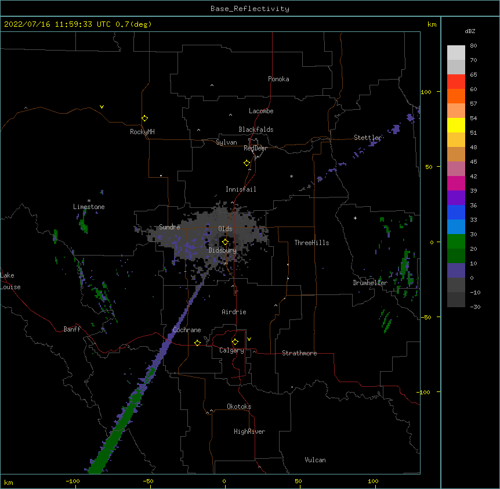Click the Lake Louise label

[10, 281]
